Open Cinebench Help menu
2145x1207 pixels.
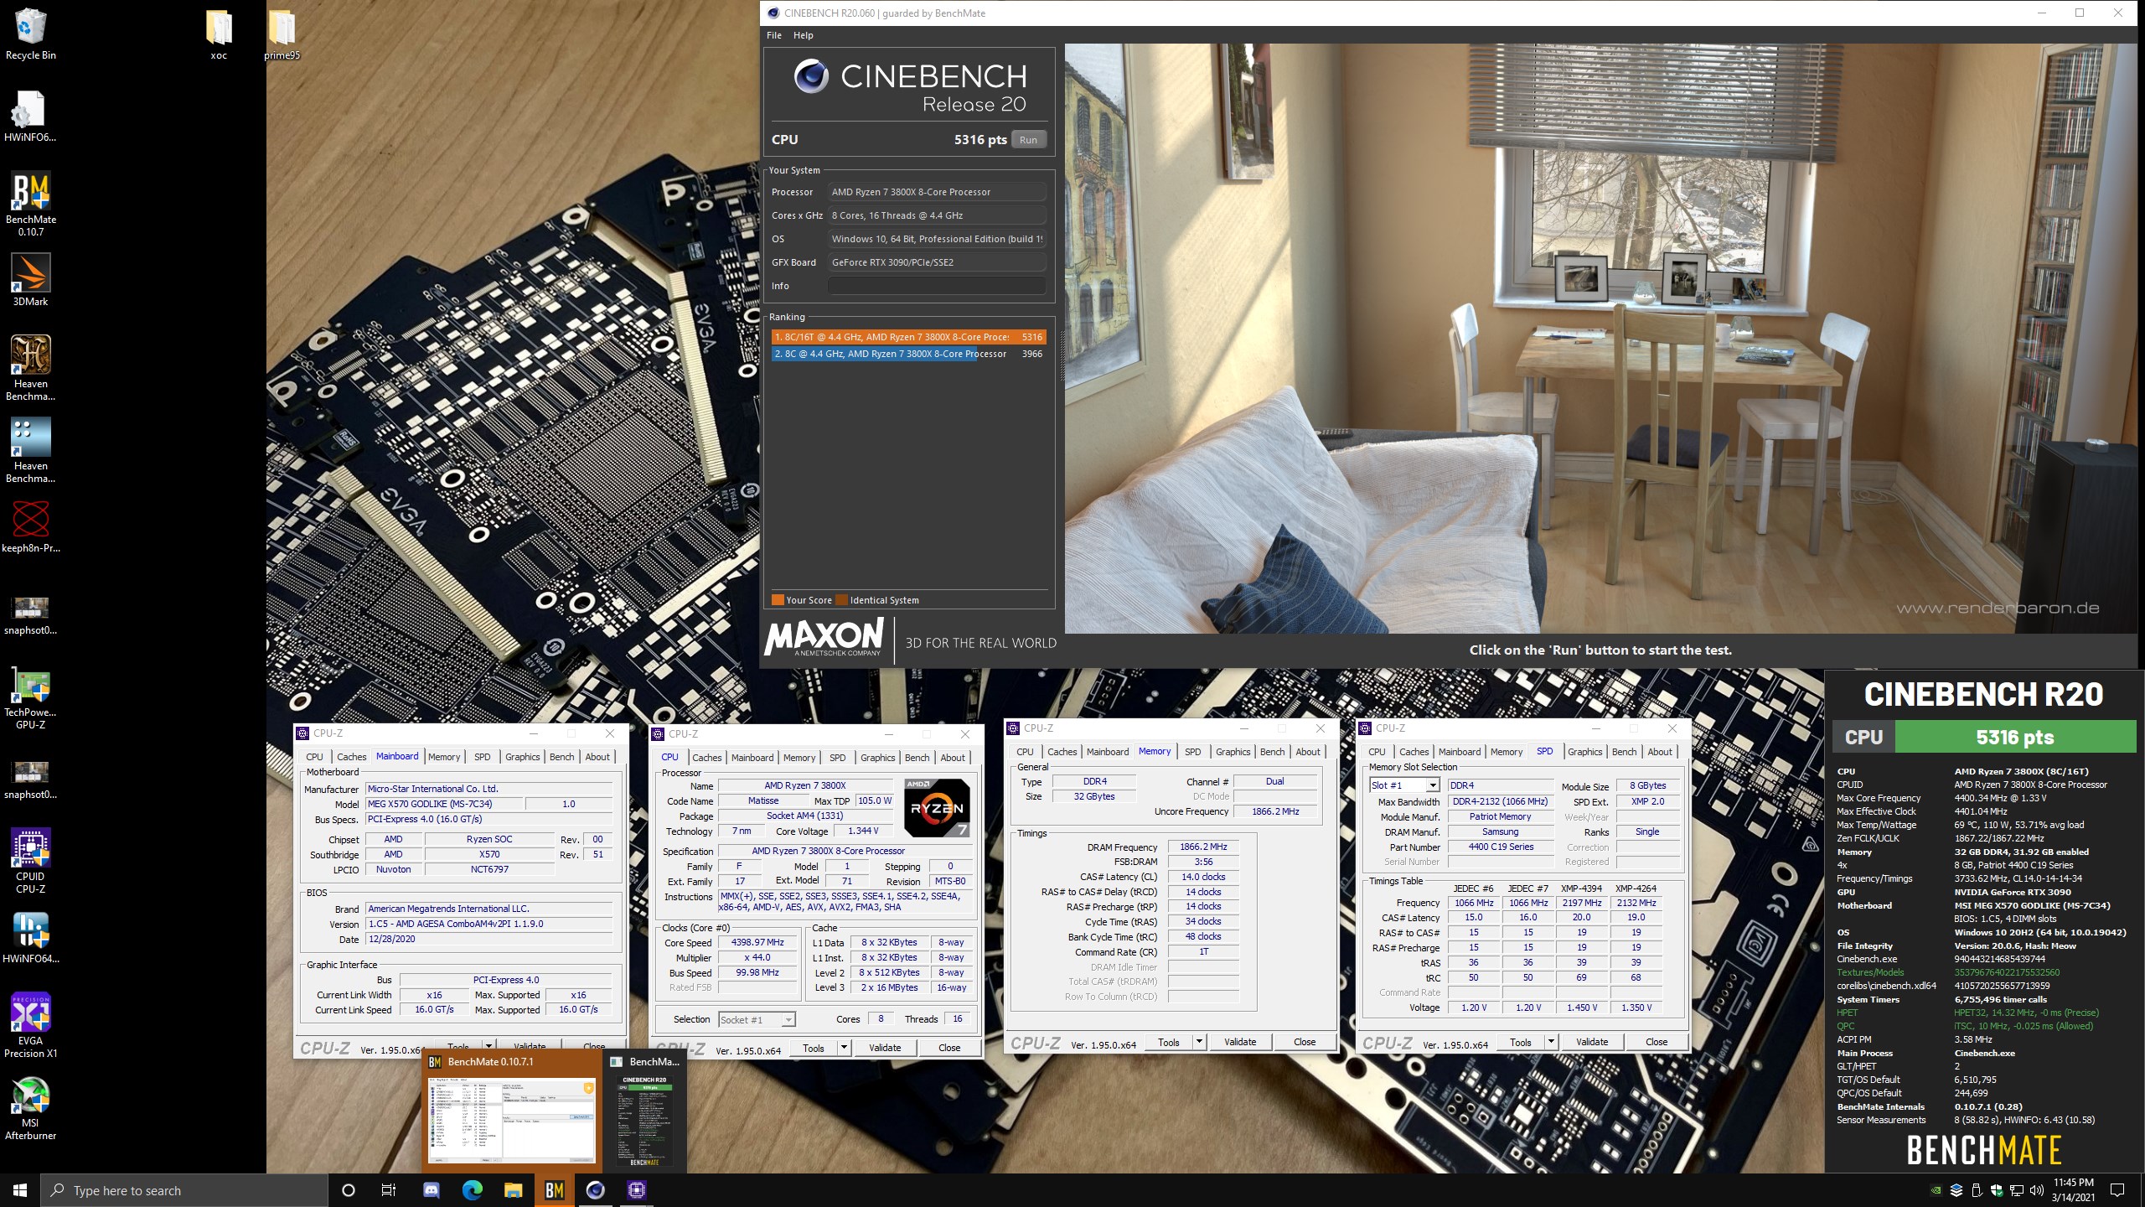[803, 35]
